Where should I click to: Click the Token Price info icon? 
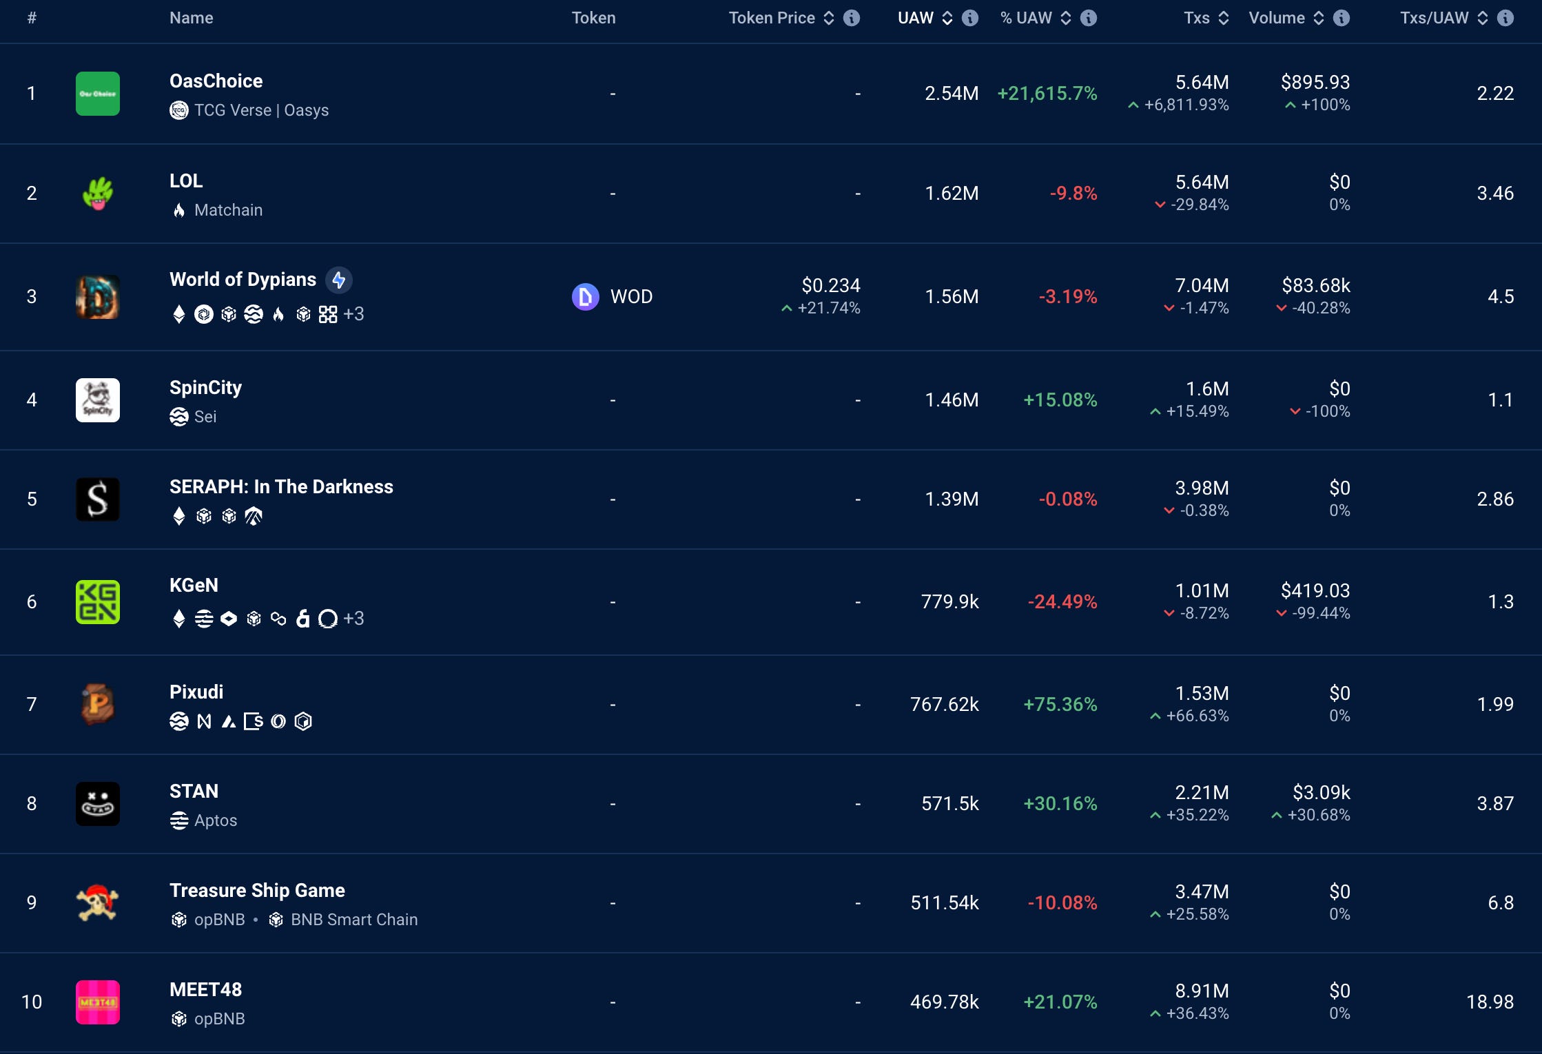tap(852, 18)
